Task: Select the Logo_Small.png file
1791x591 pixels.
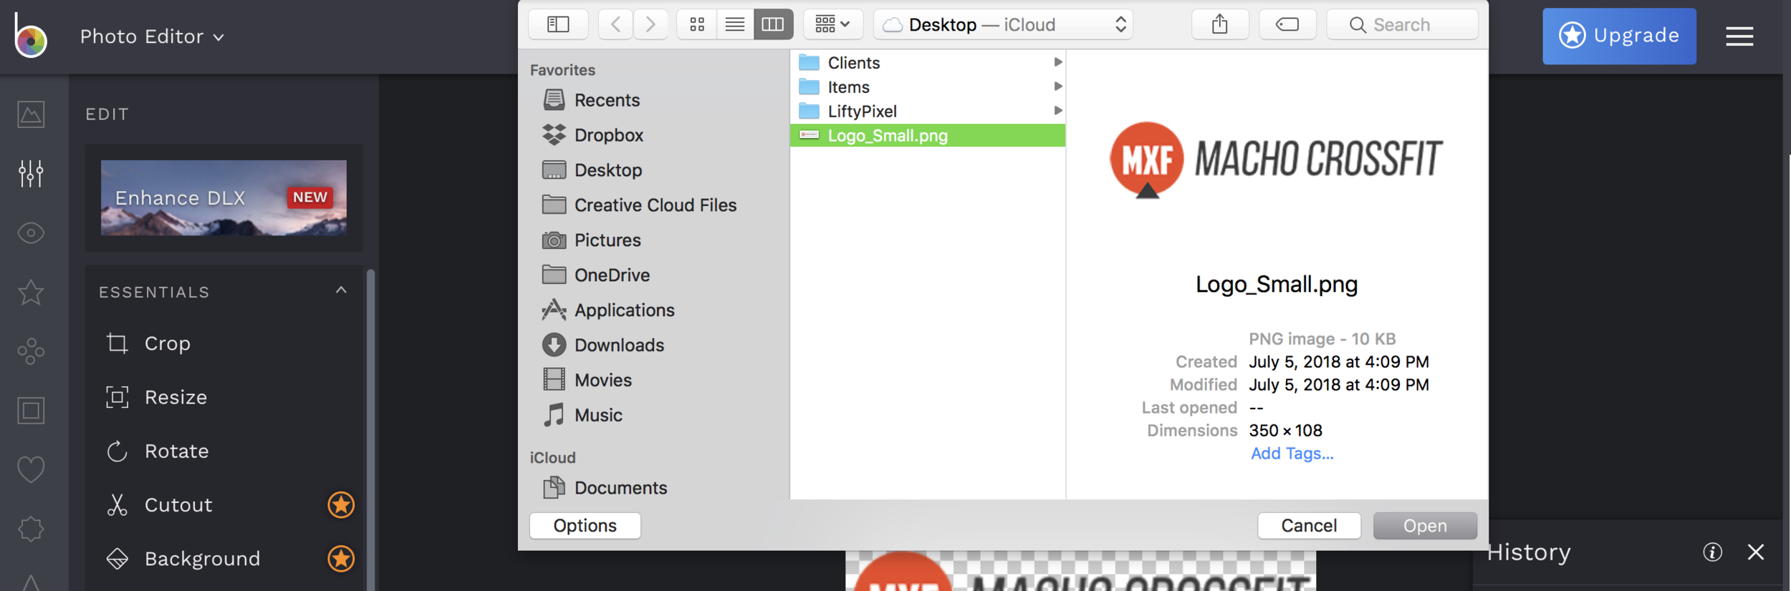Action: tap(927, 136)
